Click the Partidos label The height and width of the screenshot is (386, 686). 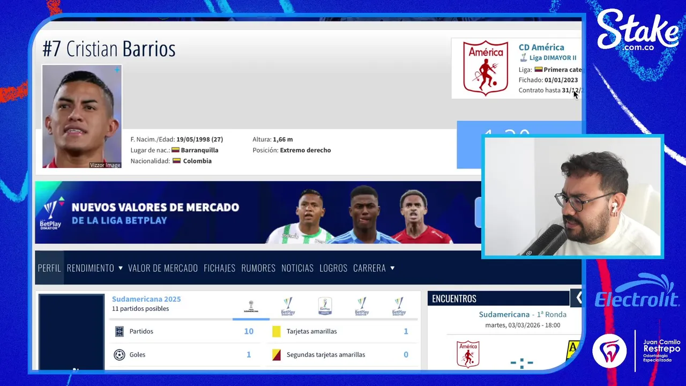(x=141, y=331)
